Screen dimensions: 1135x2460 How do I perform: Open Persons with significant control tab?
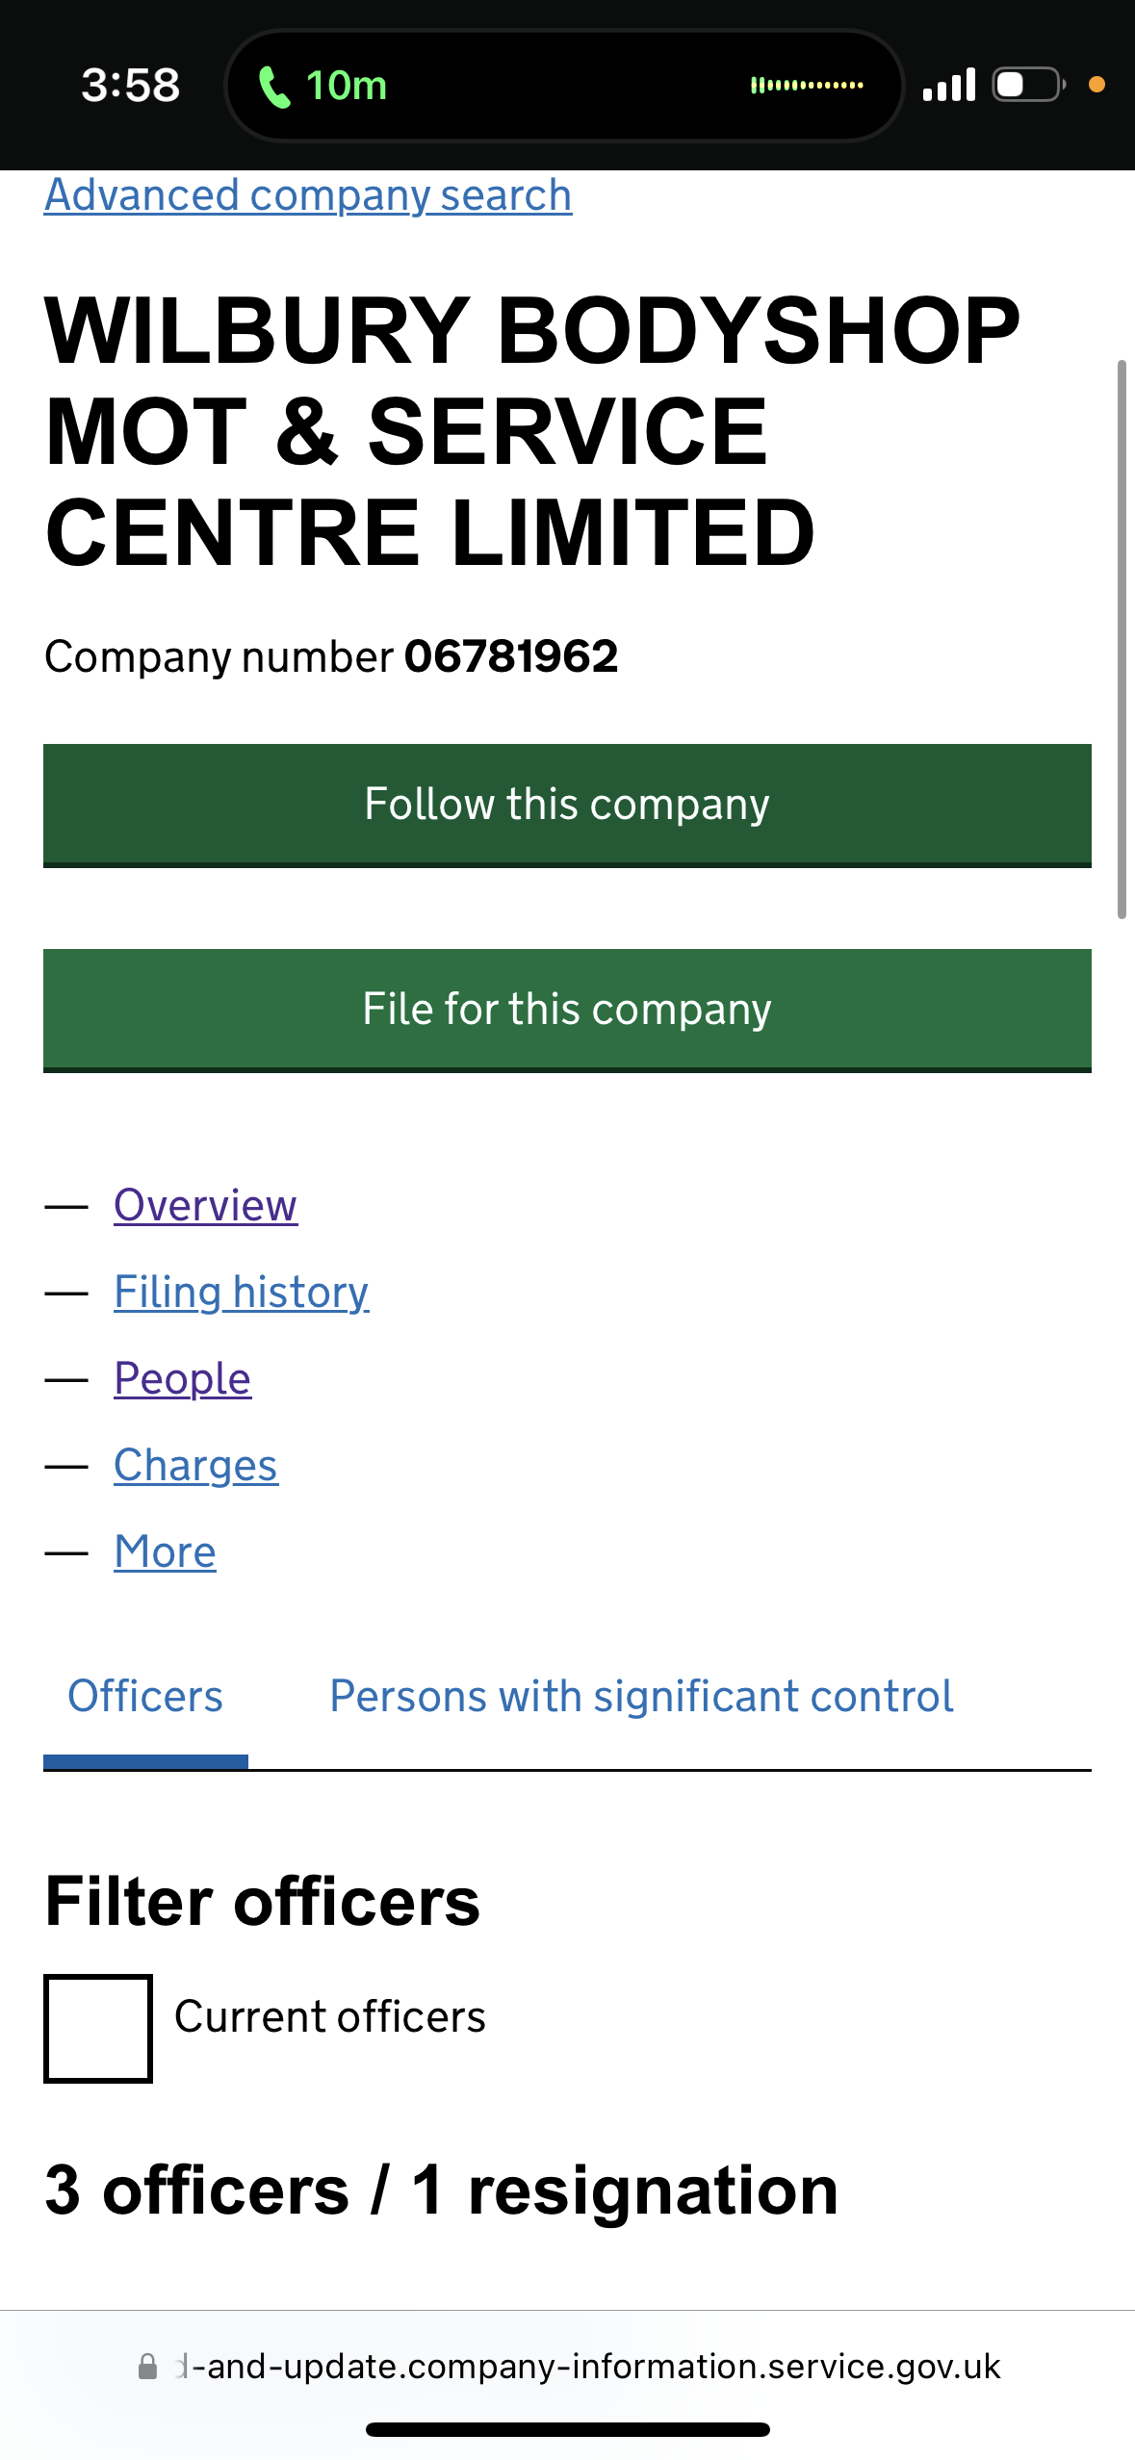(641, 1697)
